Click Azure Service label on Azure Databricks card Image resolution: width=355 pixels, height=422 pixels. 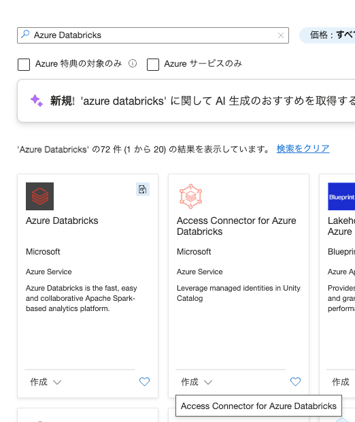click(x=49, y=272)
